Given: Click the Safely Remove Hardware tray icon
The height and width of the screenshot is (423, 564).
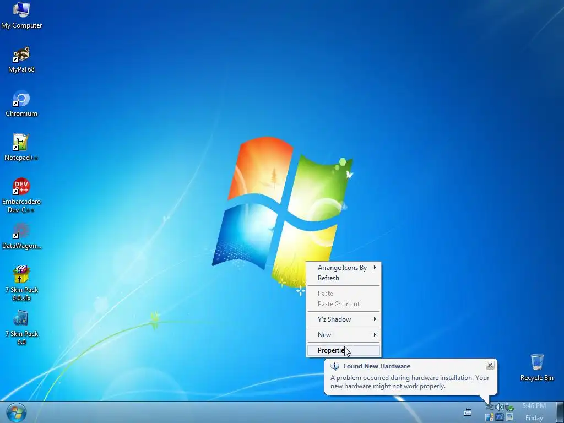Looking at the screenshot, I should click(509, 407).
